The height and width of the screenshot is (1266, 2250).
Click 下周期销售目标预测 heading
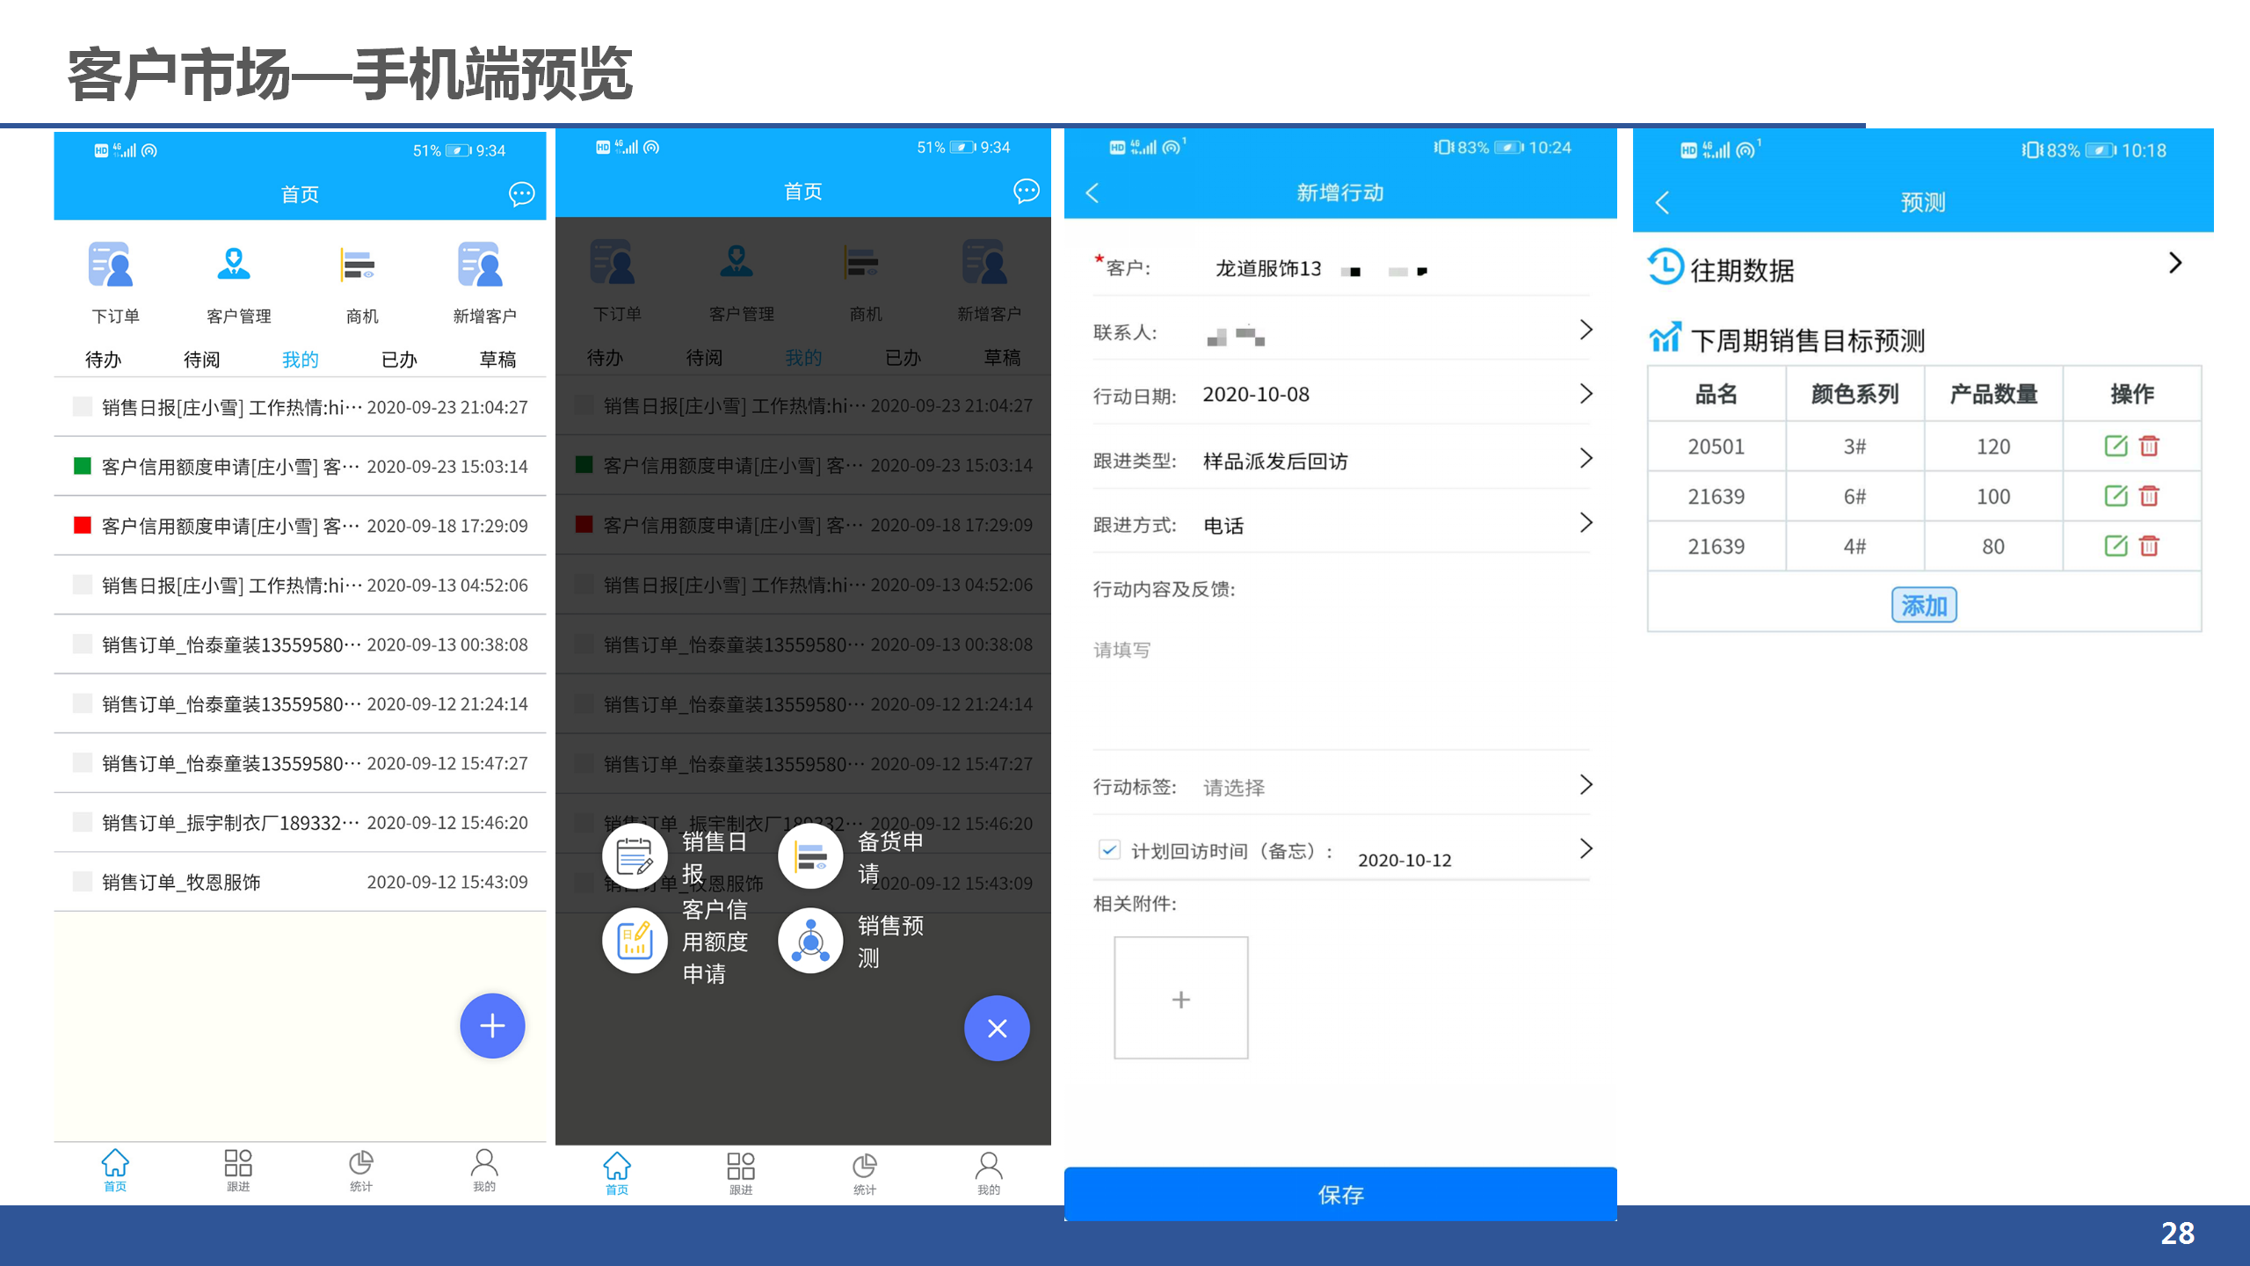coord(1807,340)
